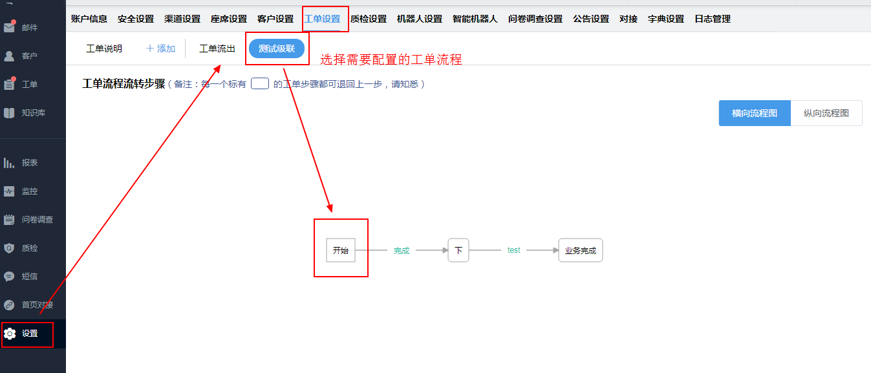Open 日志管理 tab
871x373 pixels.
click(x=713, y=19)
